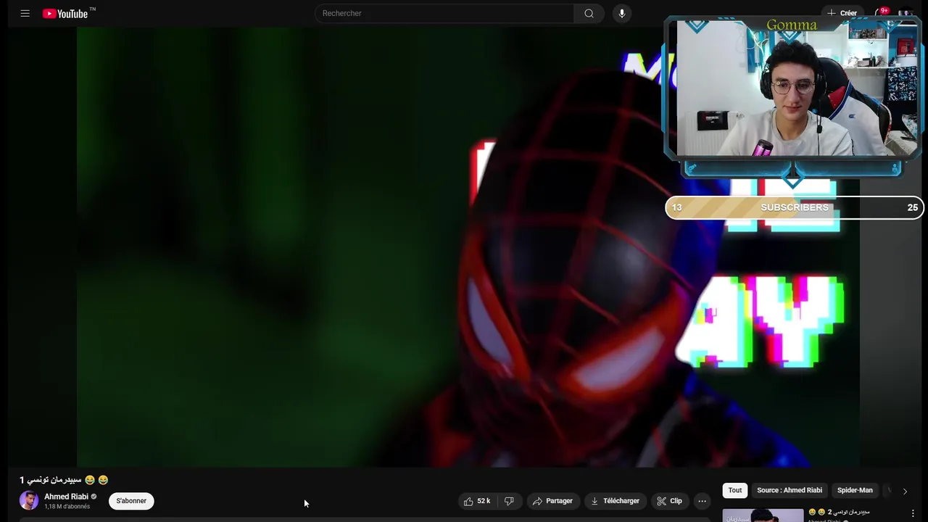Click the Rechercher search field

(444, 13)
